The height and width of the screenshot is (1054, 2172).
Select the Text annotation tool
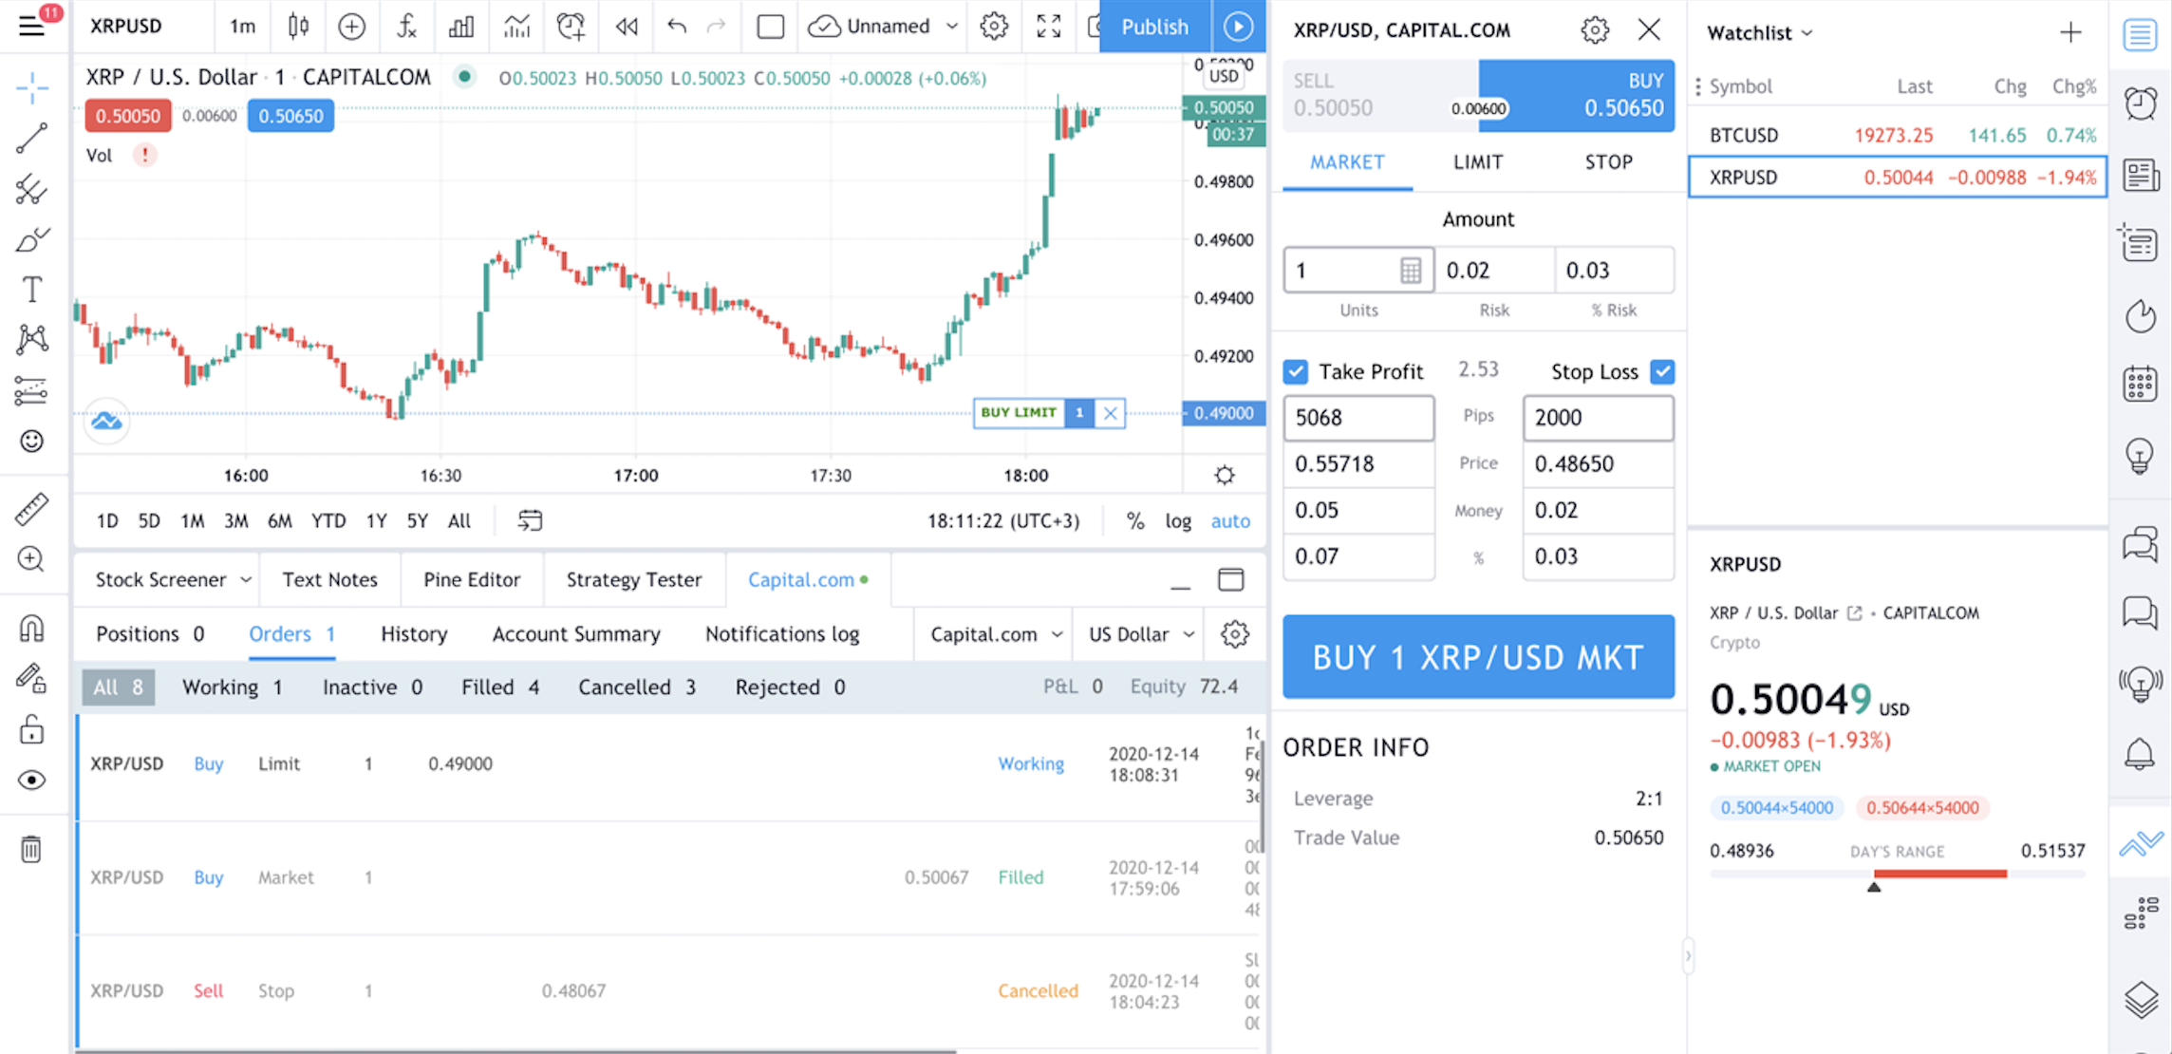31,289
